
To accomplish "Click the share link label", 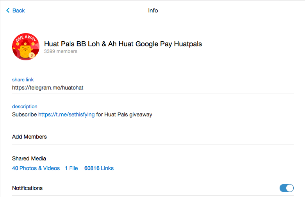I will [23, 80].
